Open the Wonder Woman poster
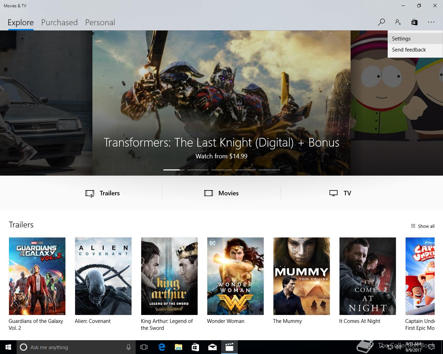 point(235,276)
